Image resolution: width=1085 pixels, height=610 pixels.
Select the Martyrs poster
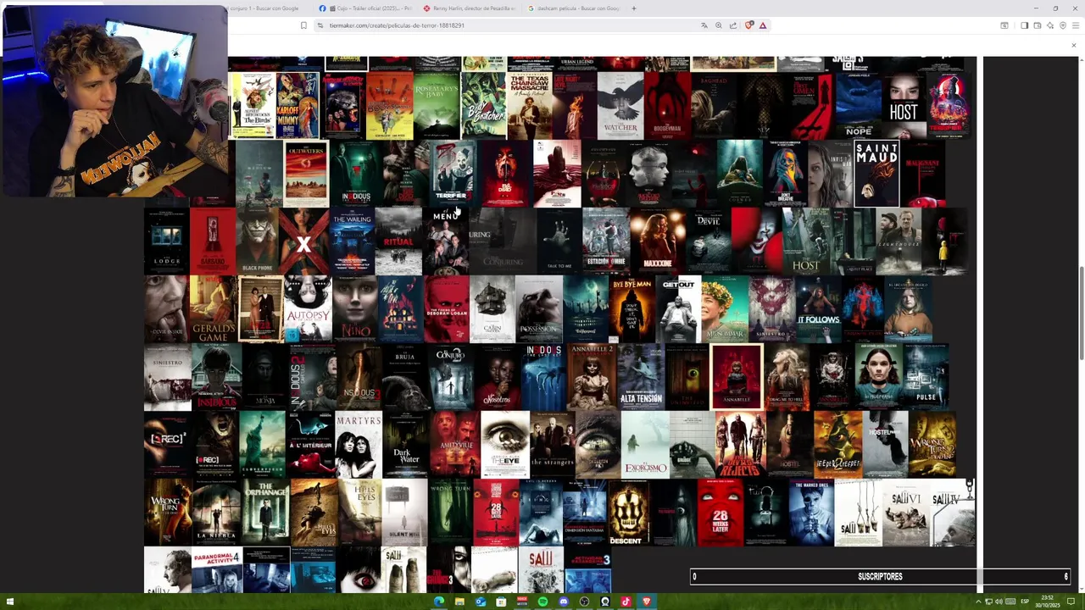358,445
